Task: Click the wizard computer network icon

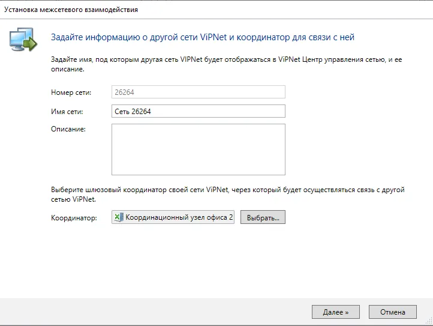Action: coord(23,39)
